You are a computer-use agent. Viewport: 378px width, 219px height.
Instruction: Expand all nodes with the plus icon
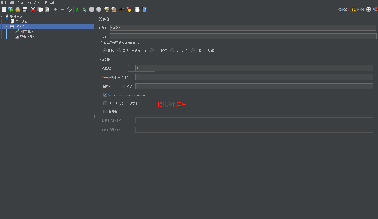[x=55, y=9]
